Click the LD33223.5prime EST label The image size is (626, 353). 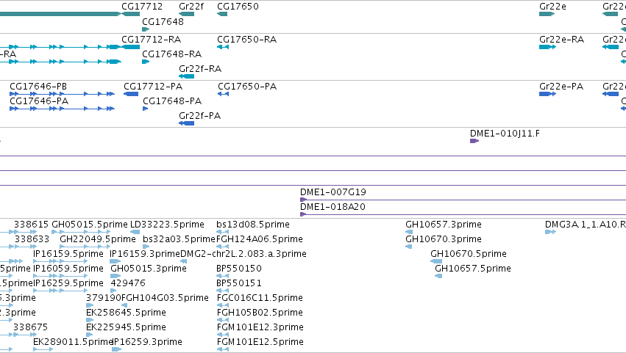[167, 225]
